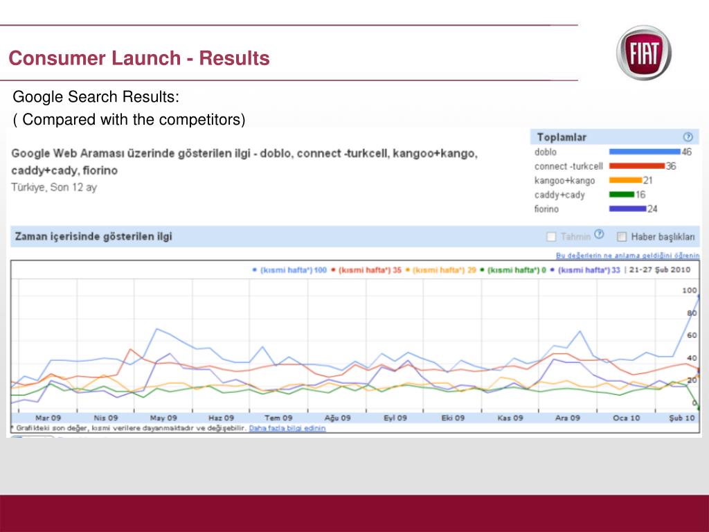Select the green caddy+cady totals bar
This screenshot has height=532, width=709.
point(622,195)
